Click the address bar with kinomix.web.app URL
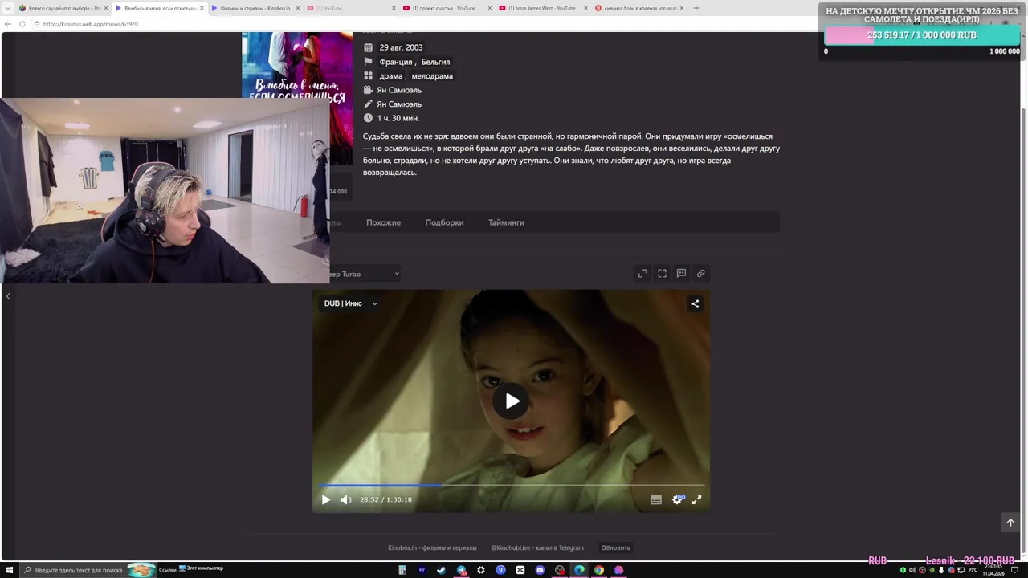The height and width of the screenshot is (578, 1028). (514, 24)
